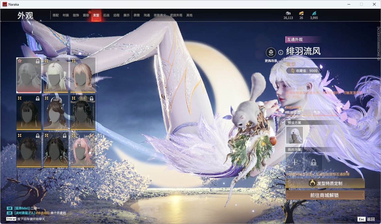
Task: Click the plus icon under 我的方案
Action: coord(294,162)
